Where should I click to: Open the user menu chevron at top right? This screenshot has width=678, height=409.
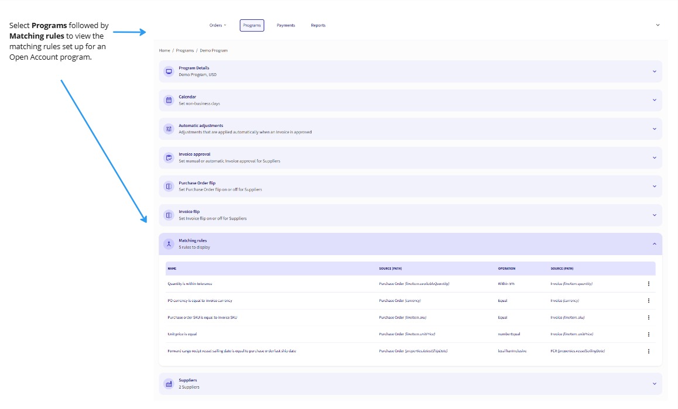pyautogui.click(x=658, y=25)
